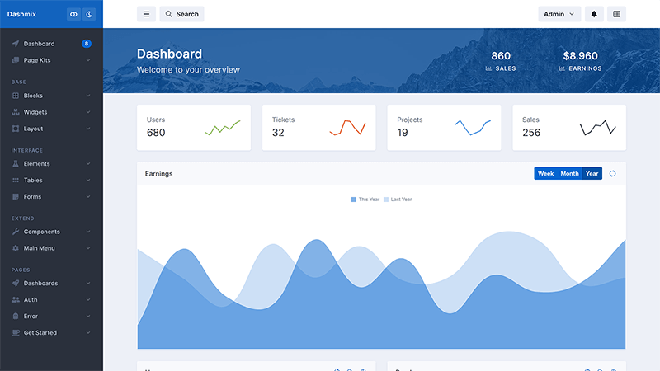Select the Month view for Earnings
Image resolution: width=660 pixels, height=371 pixels.
(569, 174)
